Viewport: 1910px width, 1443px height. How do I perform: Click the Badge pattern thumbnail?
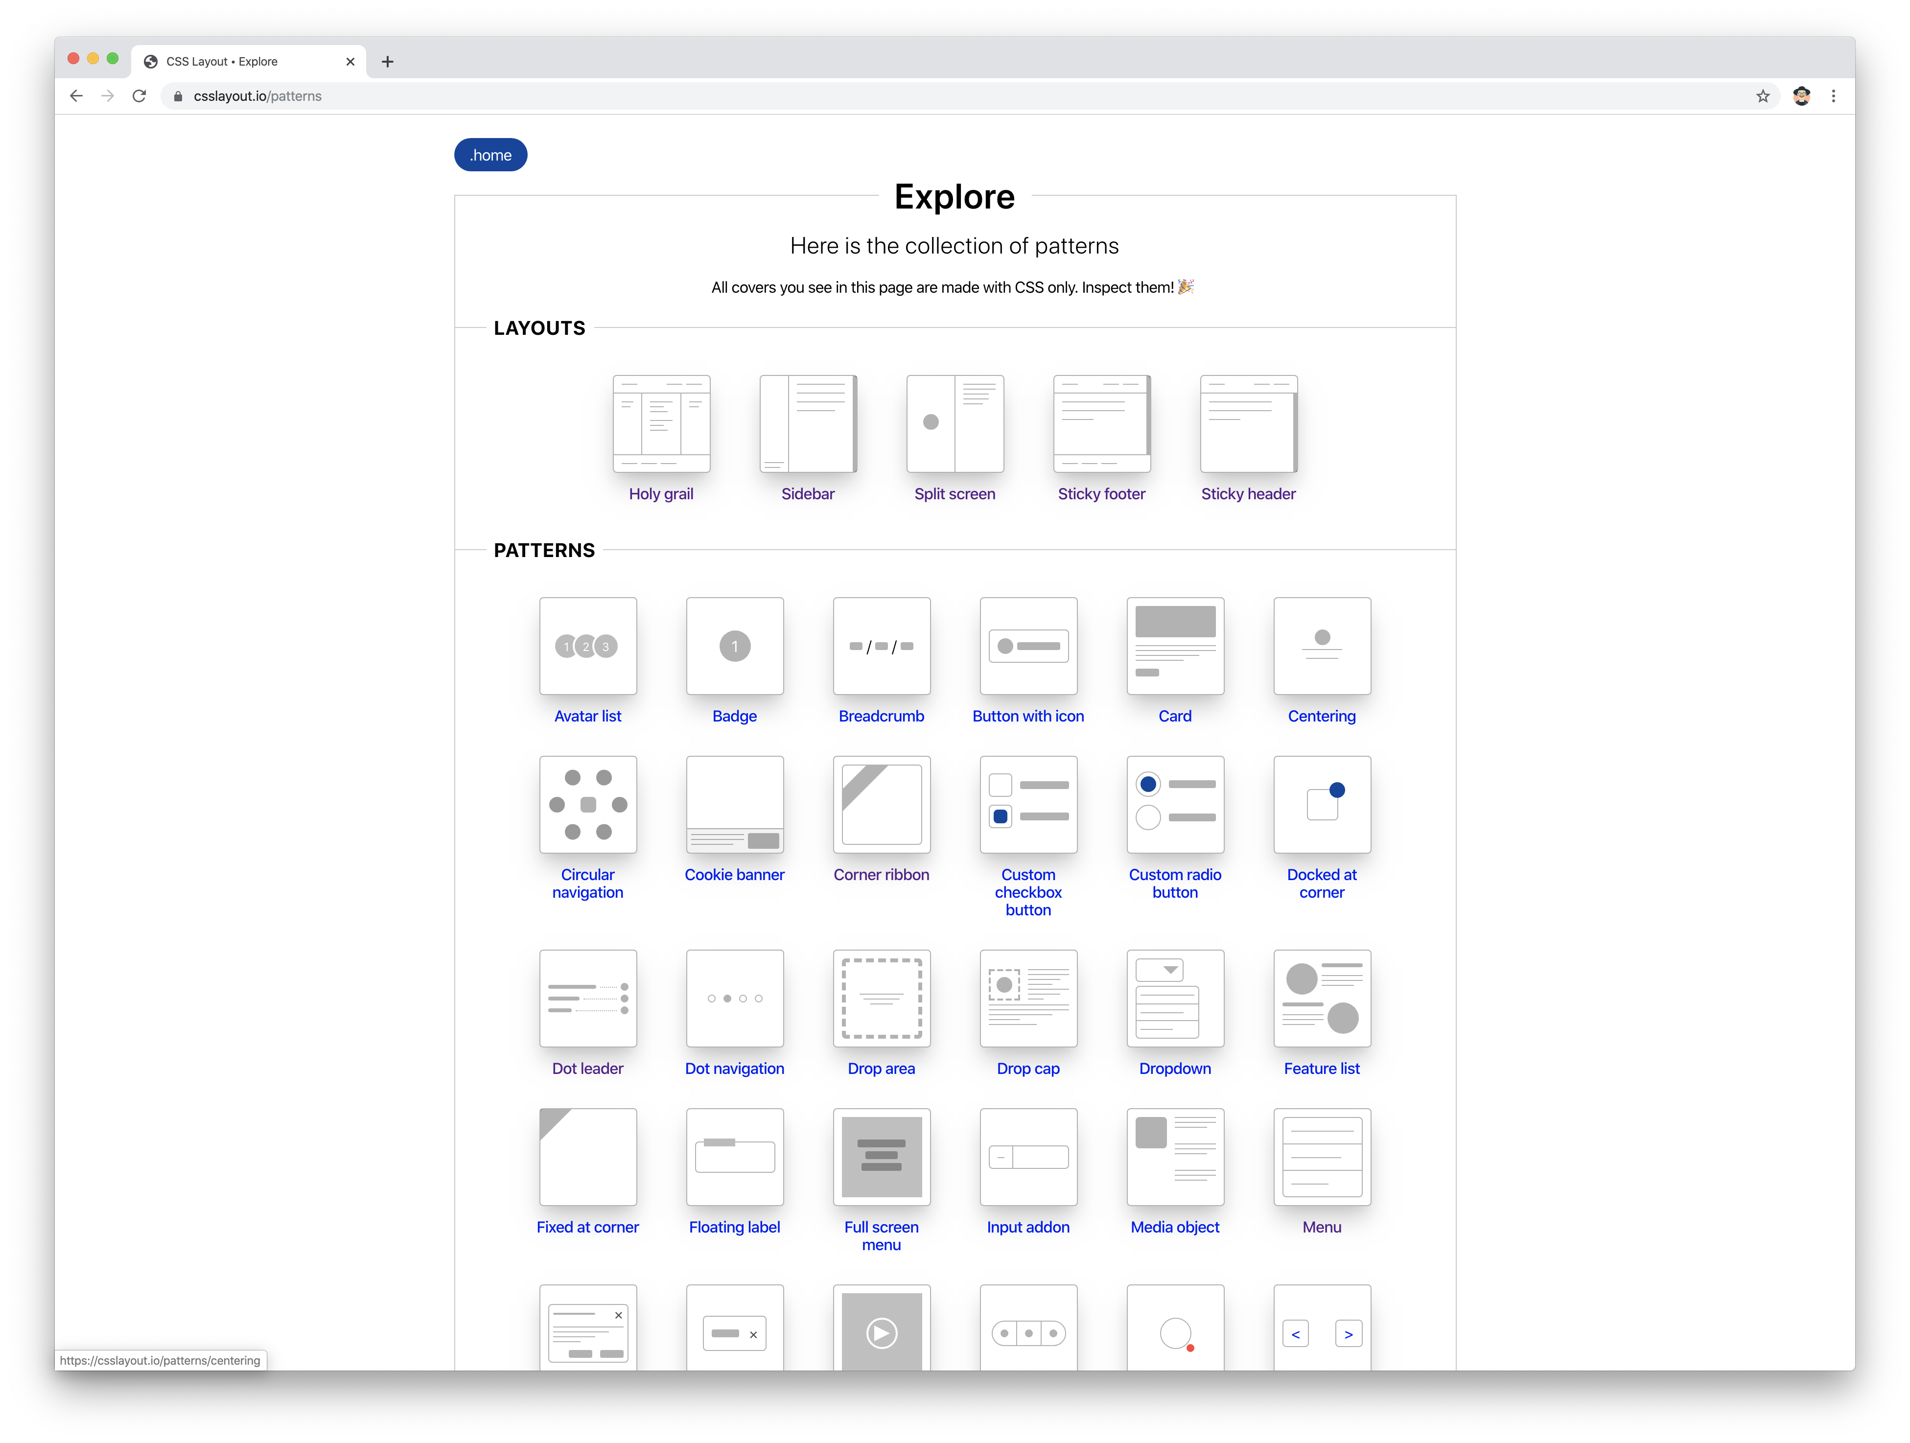[734, 646]
